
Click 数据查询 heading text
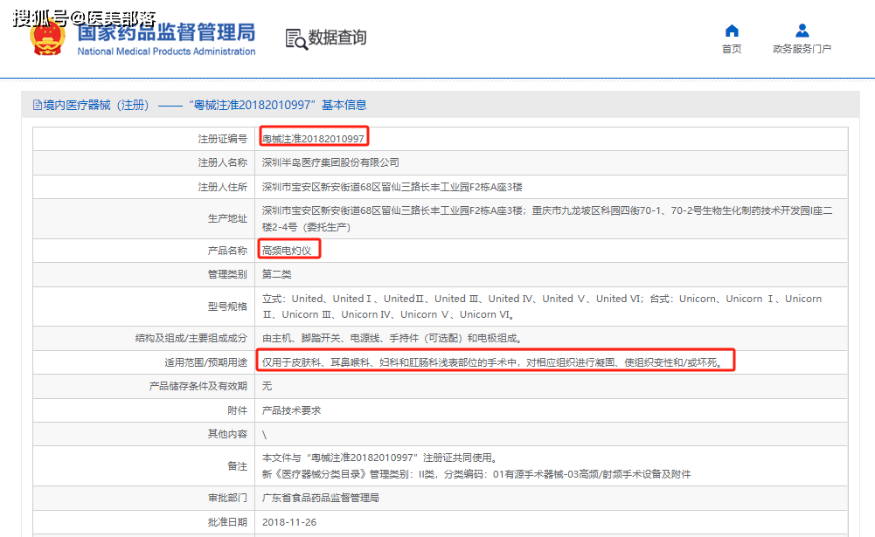tap(337, 38)
